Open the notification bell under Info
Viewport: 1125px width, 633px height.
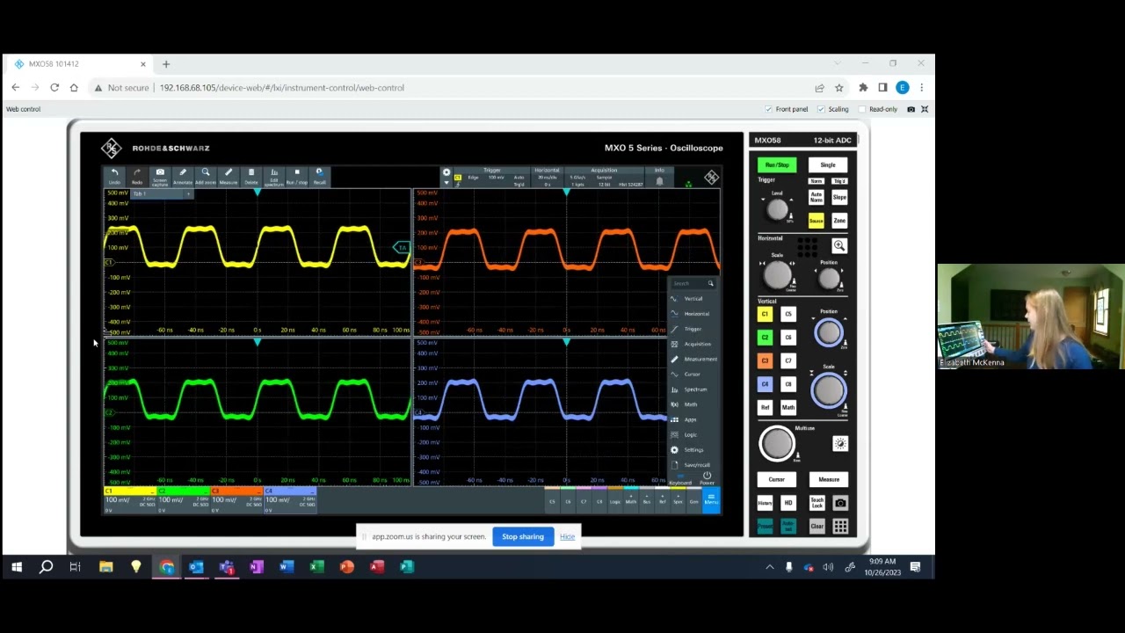pyautogui.click(x=659, y=181)
